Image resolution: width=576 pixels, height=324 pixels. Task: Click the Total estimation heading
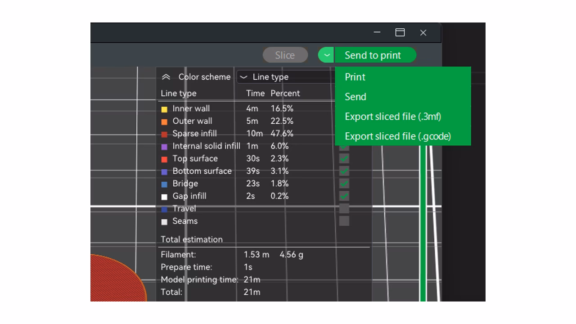point(192,239)
